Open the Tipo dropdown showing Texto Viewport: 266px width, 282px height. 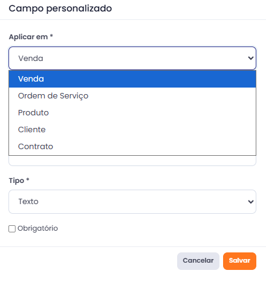pos(132,202)
